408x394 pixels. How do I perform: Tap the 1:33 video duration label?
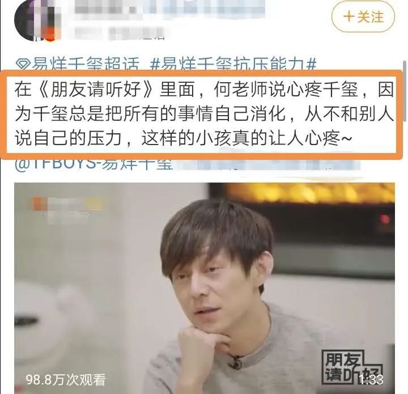pyautogui.click(x=371, y=380)
